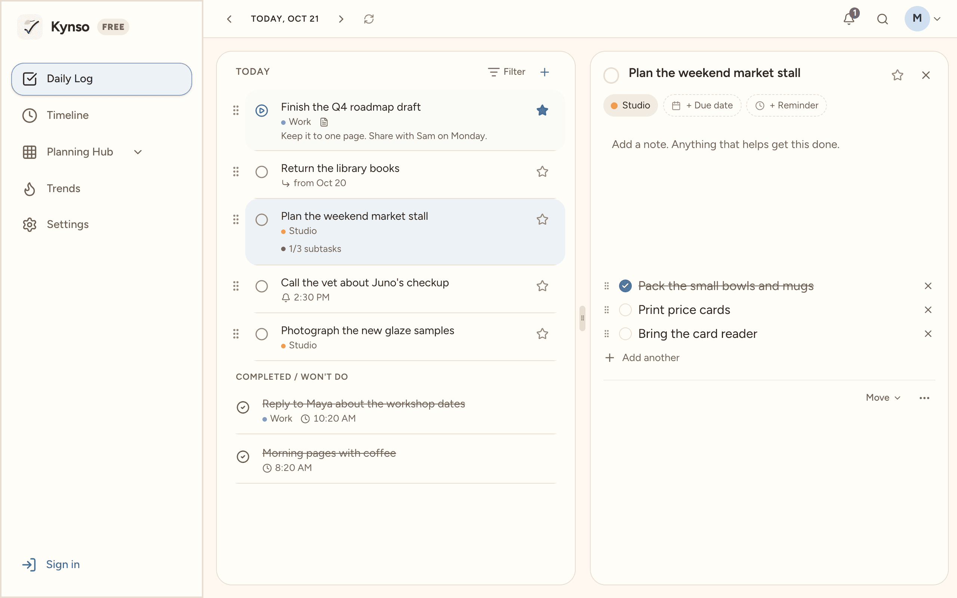Open the notifications bell
This screenshot has width=957, height=598.
point(849,19)
